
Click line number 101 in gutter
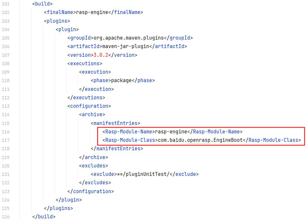[x=6, y=4]
